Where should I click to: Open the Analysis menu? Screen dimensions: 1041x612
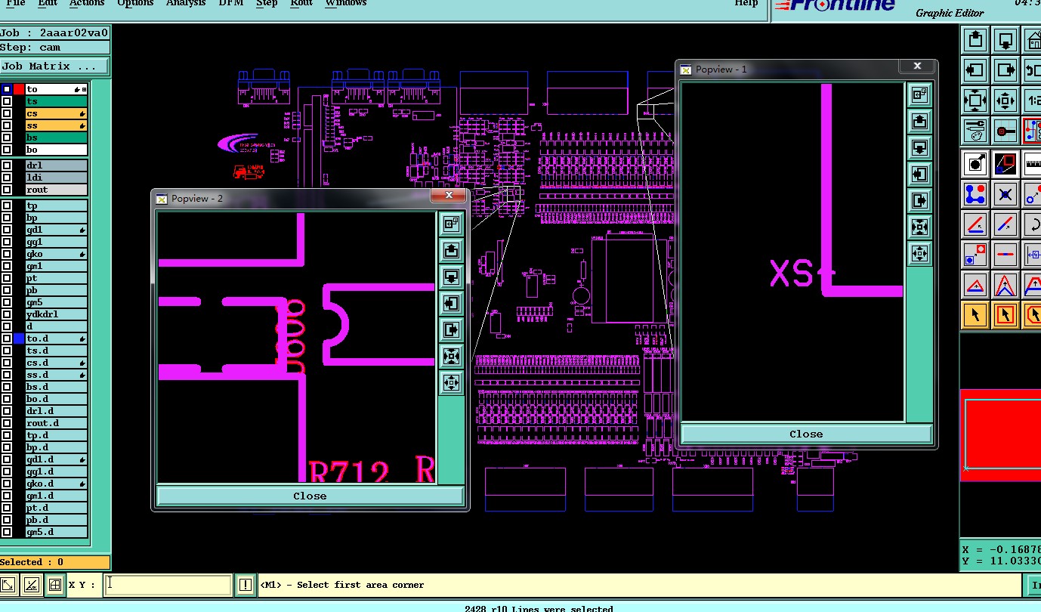tap(185, 3)
